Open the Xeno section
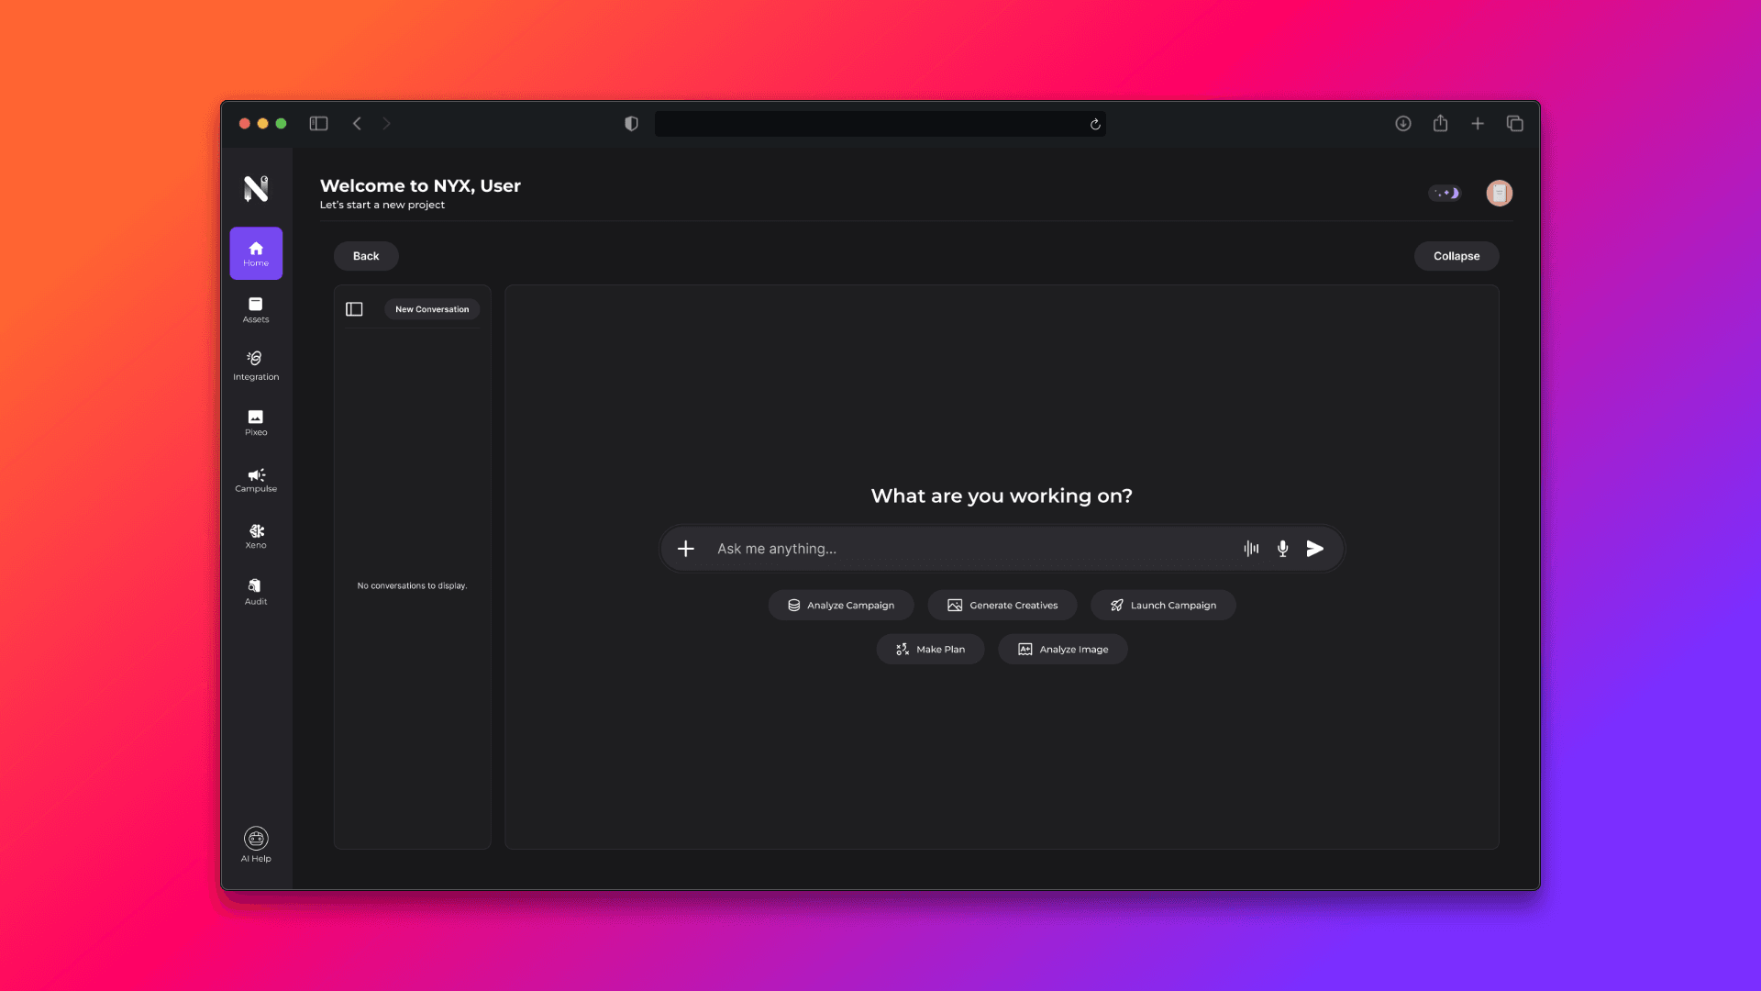The height and width of the screenshot is (991, 1761). coord(256,537)
